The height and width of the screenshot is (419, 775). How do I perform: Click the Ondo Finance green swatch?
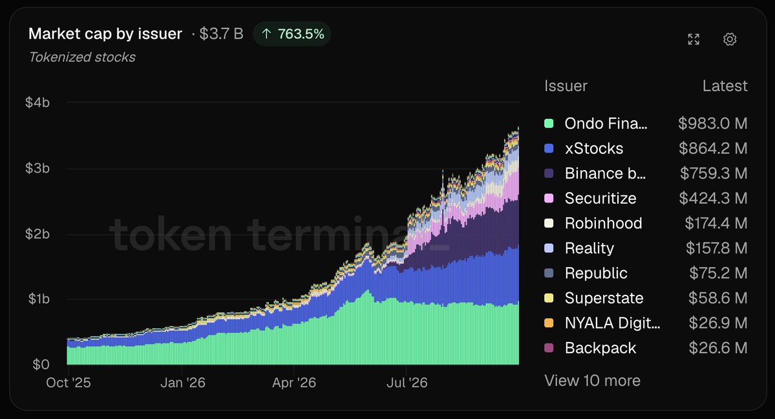(x=549, y=123)
